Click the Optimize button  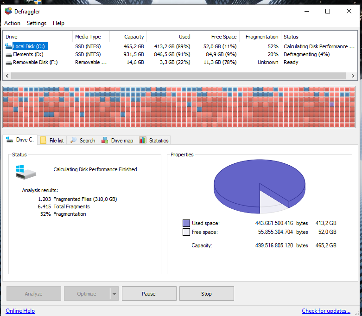[x=87, y=294]
